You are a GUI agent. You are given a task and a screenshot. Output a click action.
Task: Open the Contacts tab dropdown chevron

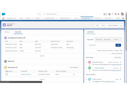point(42,18)
